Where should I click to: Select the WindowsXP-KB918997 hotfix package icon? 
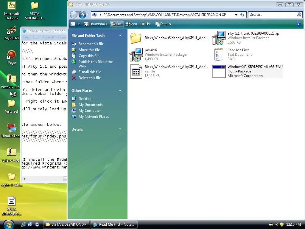(x=219, y=72)
